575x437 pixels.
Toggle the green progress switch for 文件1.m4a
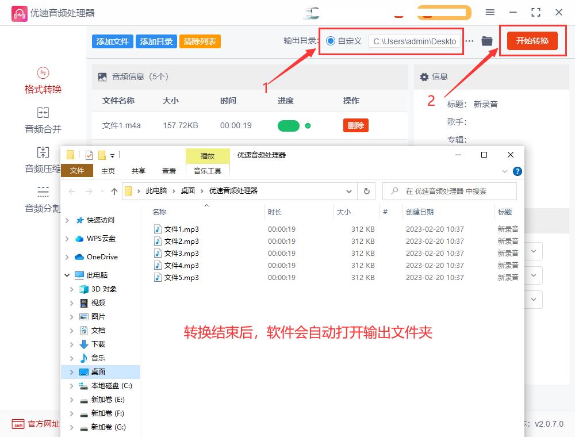tap(289, 125)
